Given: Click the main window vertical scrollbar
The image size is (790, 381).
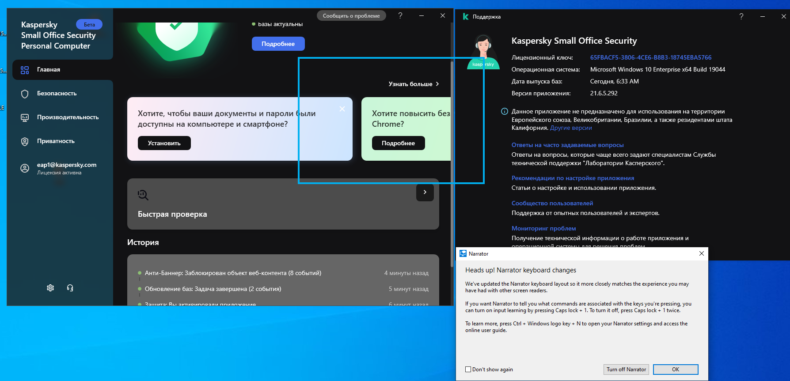Looking at the screenshot, I should point(452,163).
